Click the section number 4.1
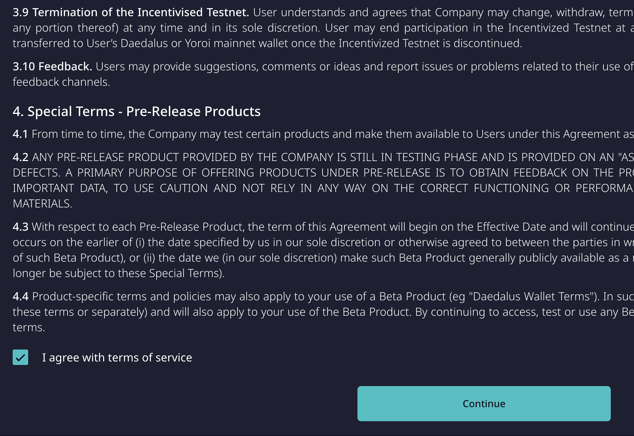The width and height of the screenshot is (634, 436). [x=20, y=134]
